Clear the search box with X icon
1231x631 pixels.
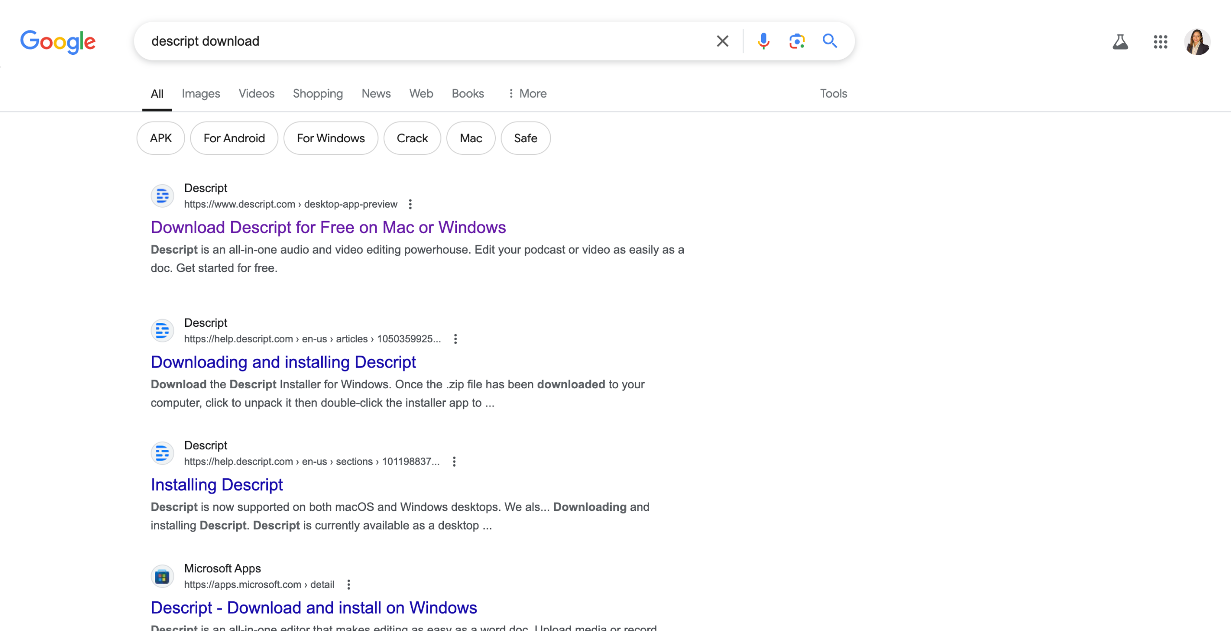[x=722, y=41]
